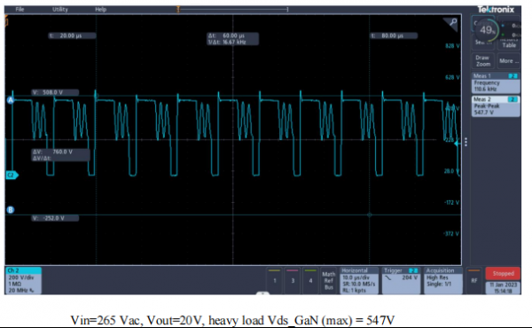Click the '-372 V' scale label
Image resolution: width=532 pixels, height=328 pixels.
pos(451,234)
